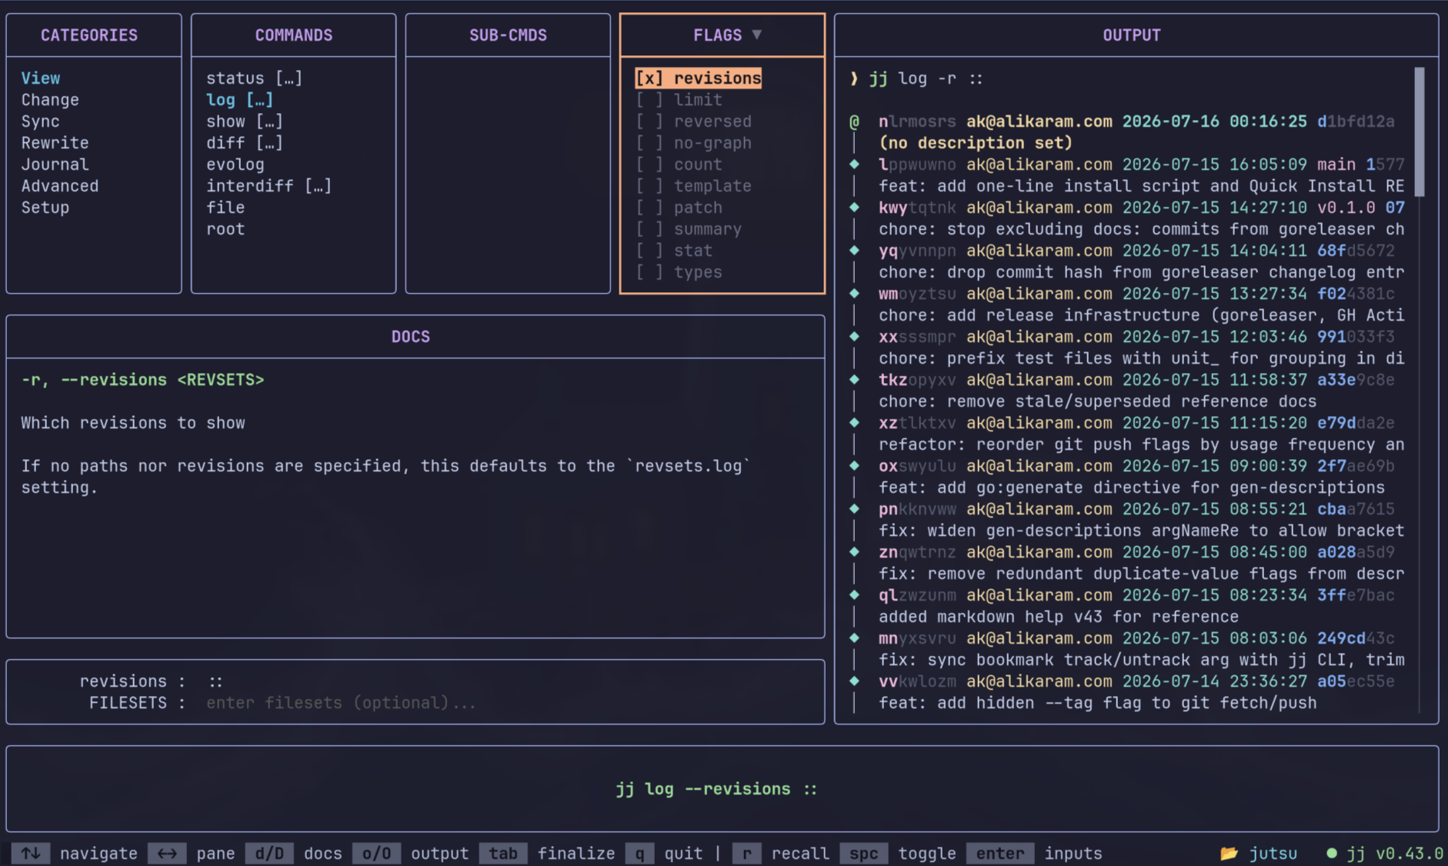Click the jj log --revisions command preview
The image size is (1448, 866).
(x=716, y=789)
